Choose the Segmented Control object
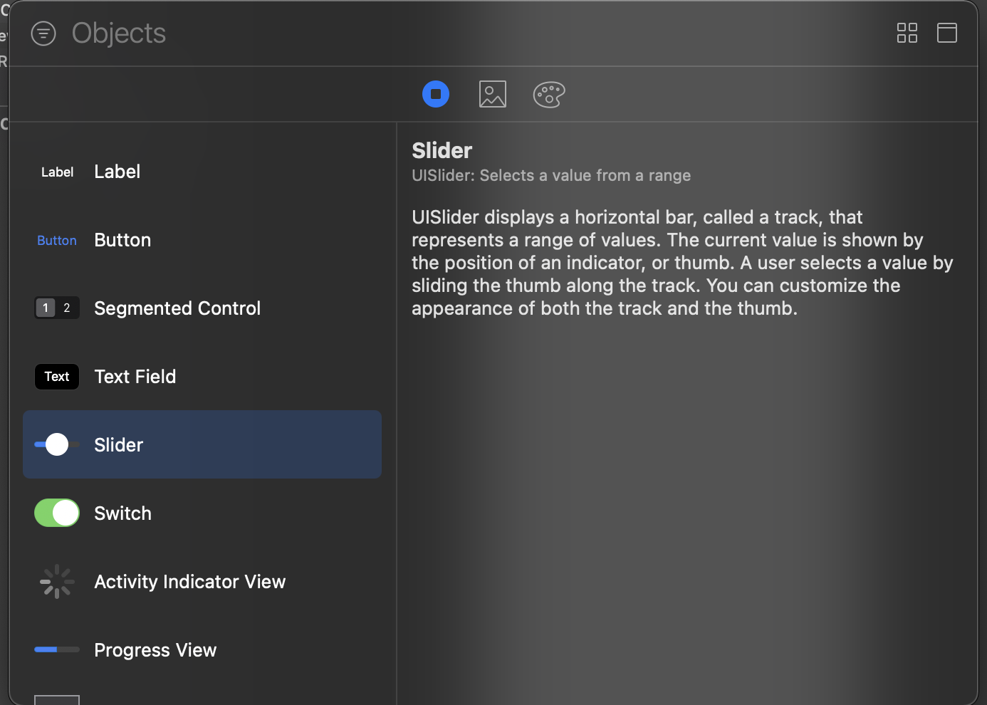987x705 pixels. coord(202,308)
